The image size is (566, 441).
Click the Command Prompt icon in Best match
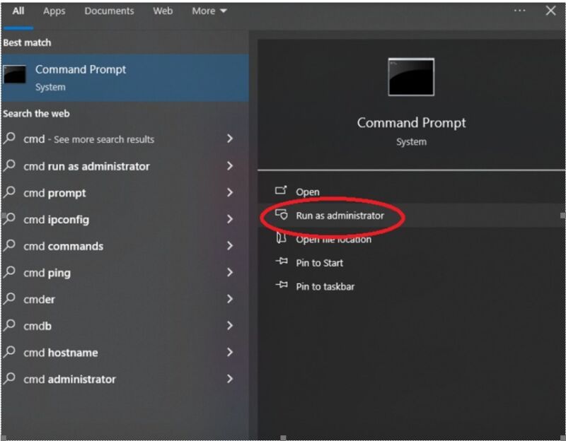(16, 76)
